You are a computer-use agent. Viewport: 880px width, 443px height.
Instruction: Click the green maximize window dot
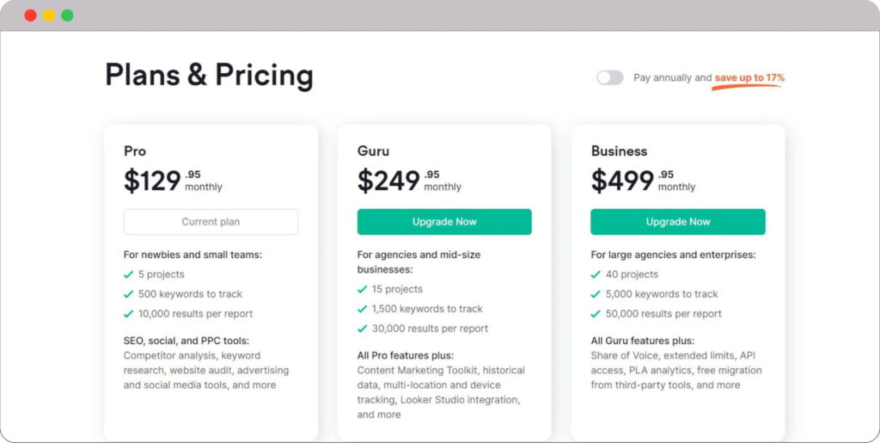tap(67, 15)
